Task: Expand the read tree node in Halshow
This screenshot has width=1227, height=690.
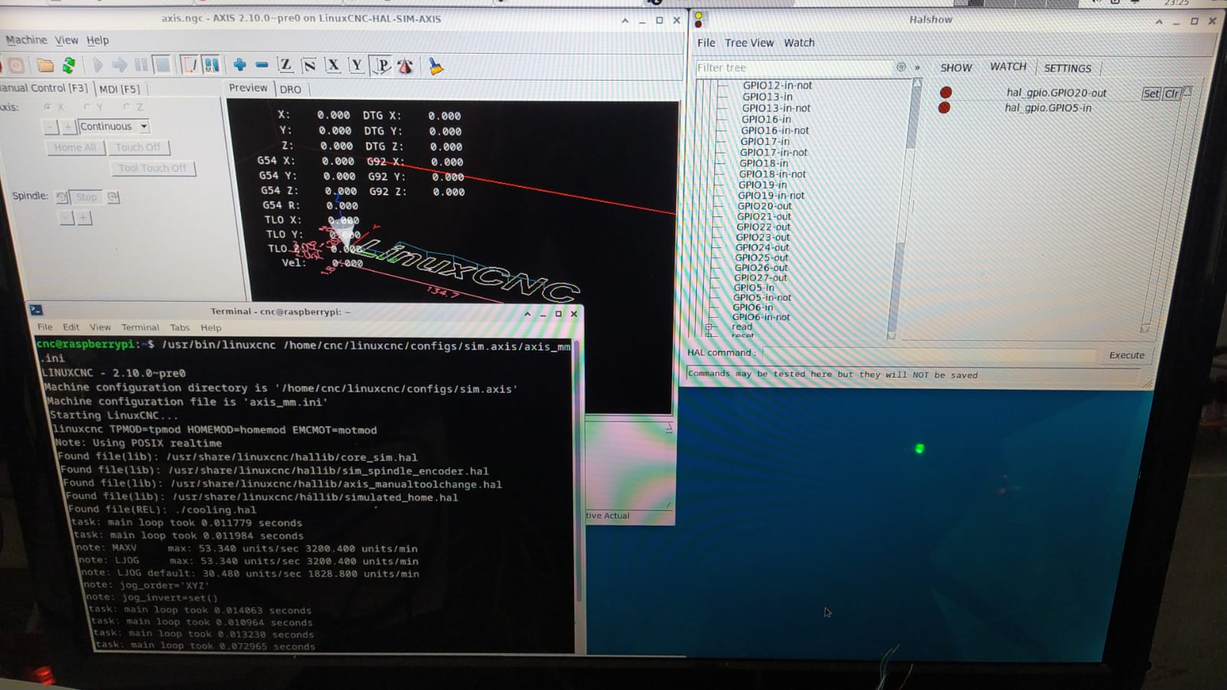Action: pyautogui.click(x=709, y=327)
